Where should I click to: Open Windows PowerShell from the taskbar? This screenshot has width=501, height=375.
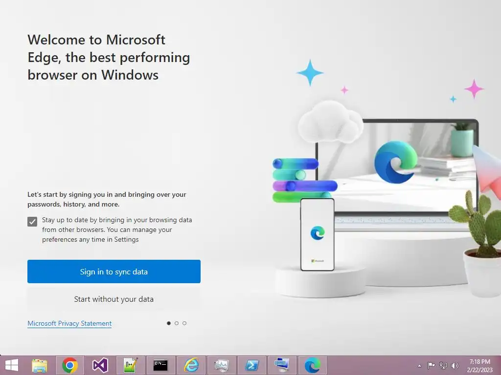click(x=251, y=365)
